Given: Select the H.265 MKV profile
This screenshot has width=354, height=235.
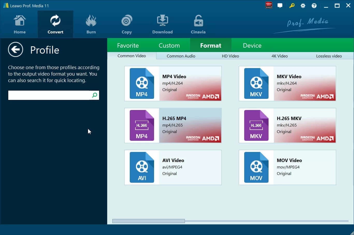Looking at the screenshot, I should 287,125.
